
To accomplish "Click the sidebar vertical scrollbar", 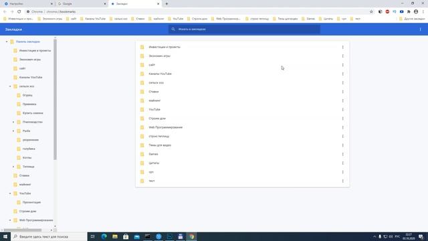I will [x=55, y=99].
